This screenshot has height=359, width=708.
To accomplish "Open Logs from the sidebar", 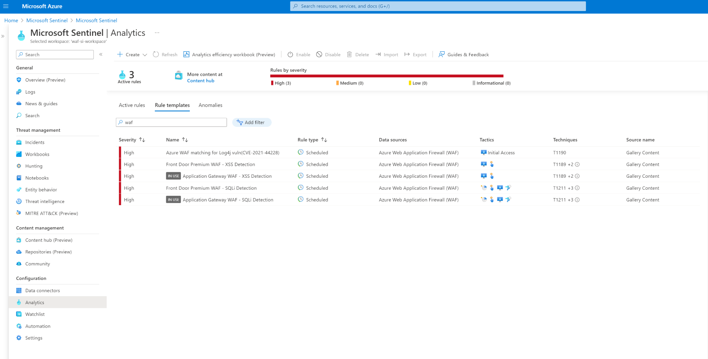I will [30, 92].
